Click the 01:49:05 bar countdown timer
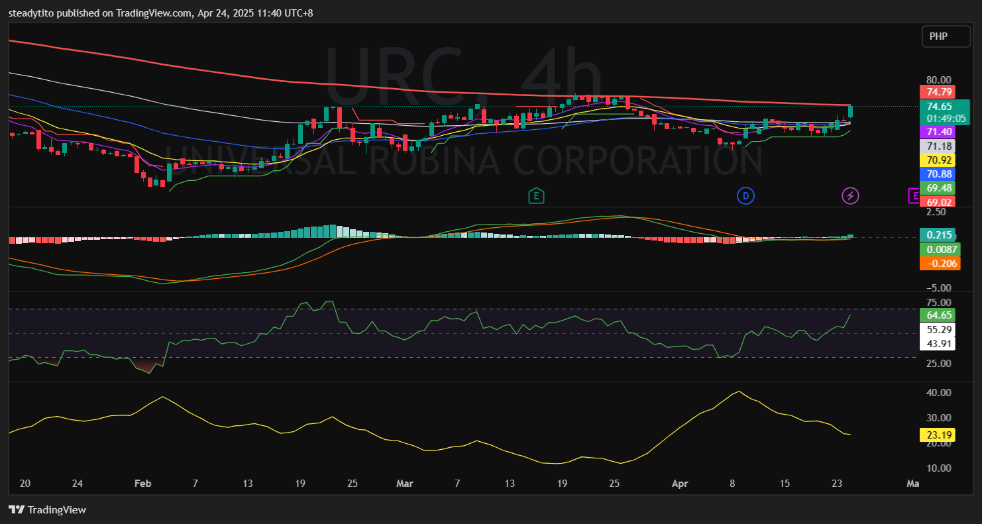Screen dimensions: 982x524 tap(945, 119)
